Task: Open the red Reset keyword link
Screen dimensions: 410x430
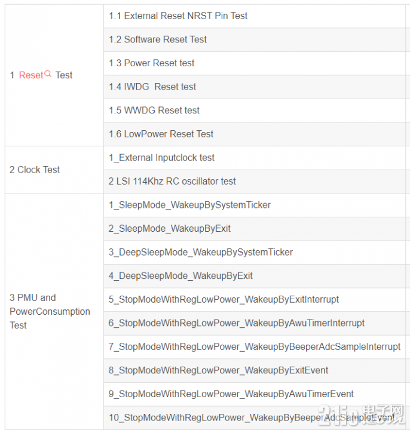Action: click(31, 75)
